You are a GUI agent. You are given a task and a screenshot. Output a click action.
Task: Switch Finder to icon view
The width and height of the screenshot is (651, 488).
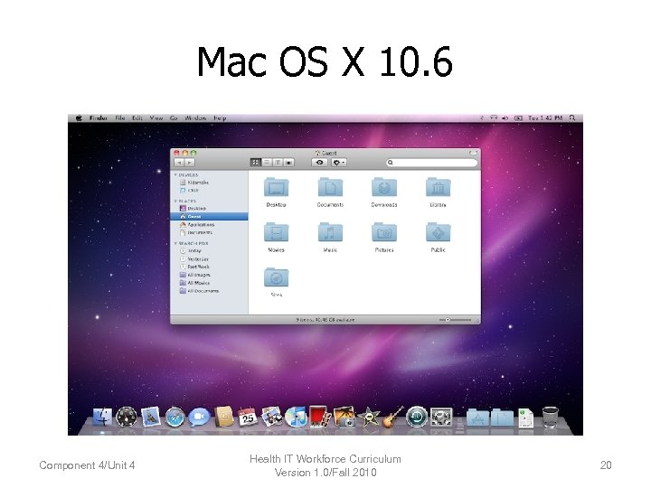tap(255, 163)
